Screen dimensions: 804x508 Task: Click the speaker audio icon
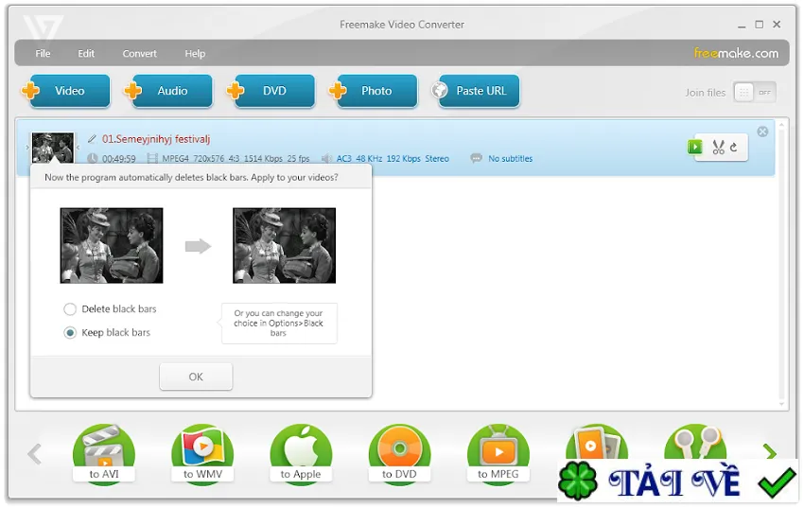tap(326, 159)
